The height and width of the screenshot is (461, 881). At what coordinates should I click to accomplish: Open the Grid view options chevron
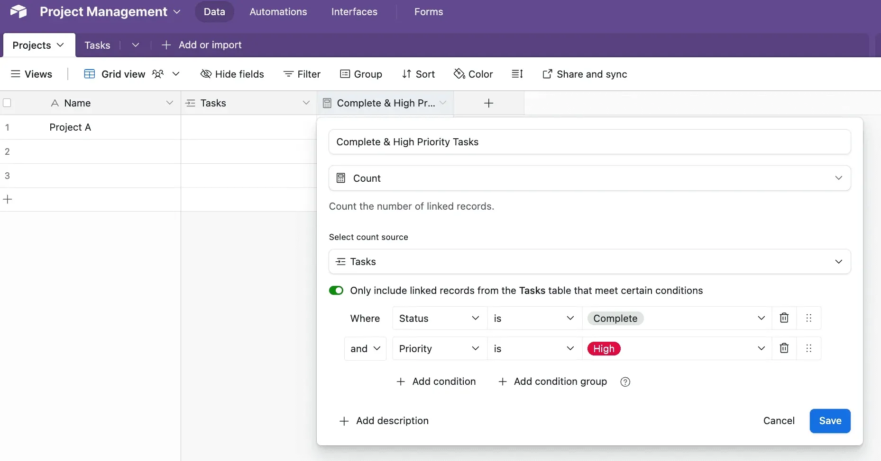click(176, 74)
